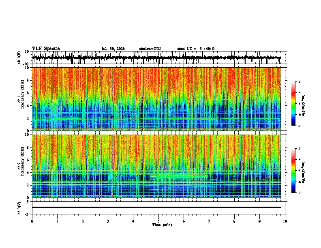Click time axis tick label "7"
Image resolution: width=321 pixels, height=248 pixels.
tap(209, 221)
